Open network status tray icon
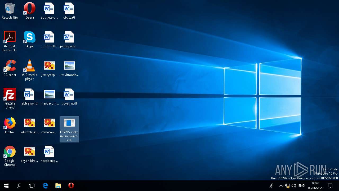339x191 pixels. (x=287, y=186)
